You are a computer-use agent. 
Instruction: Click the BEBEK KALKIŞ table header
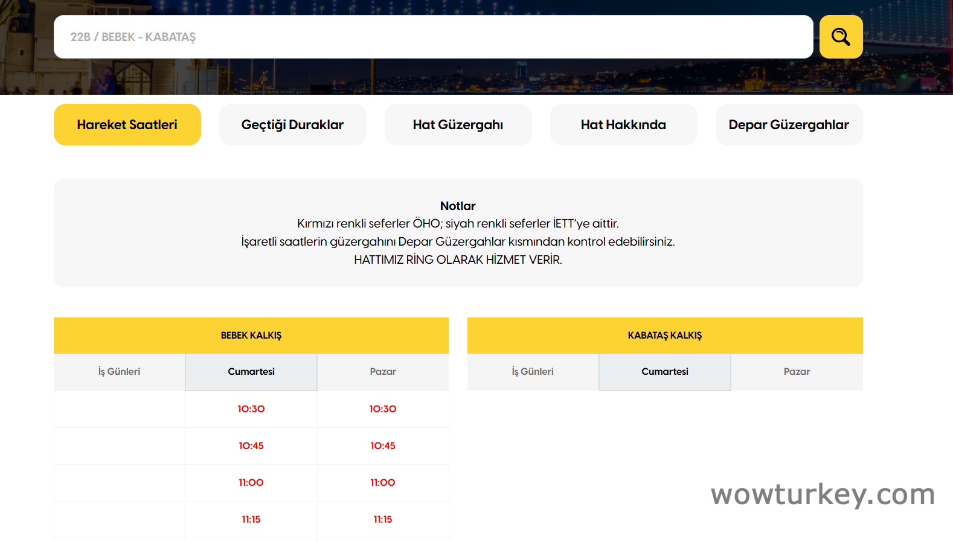pyautogui.click(x=251, y=336)
